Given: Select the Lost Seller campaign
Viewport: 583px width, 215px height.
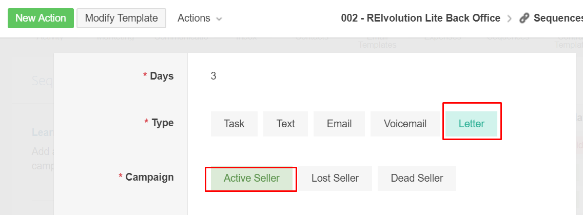Looking at the screenshot, I should click(x=335, y=178).
